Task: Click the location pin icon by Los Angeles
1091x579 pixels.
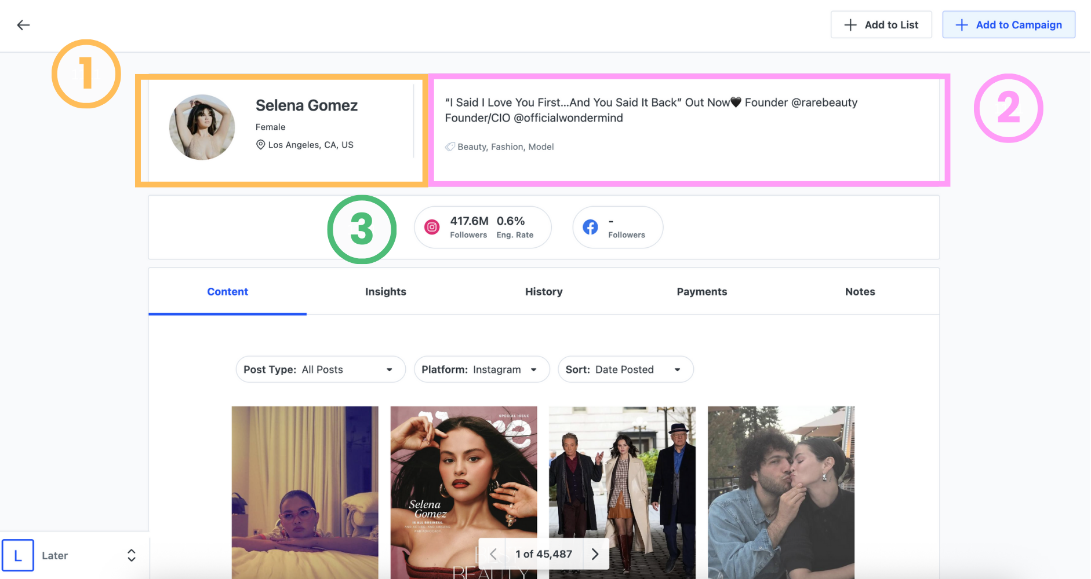Action: point(261,145)
